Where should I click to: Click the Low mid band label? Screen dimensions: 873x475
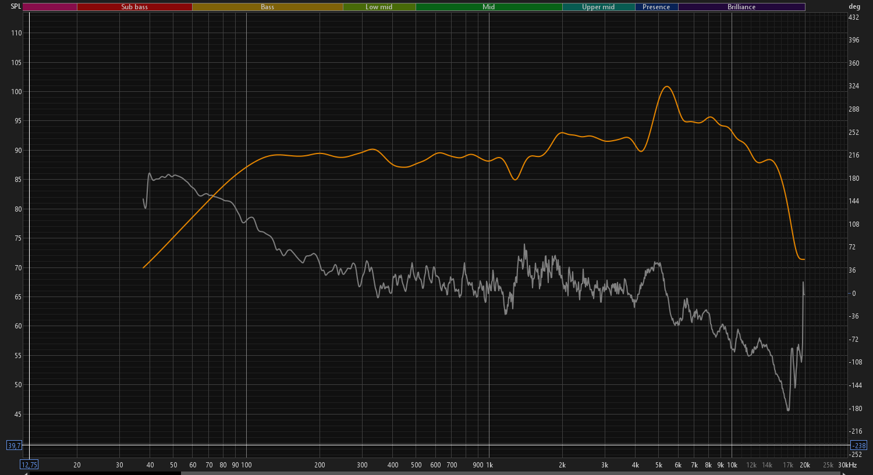[x=379, y=7]
